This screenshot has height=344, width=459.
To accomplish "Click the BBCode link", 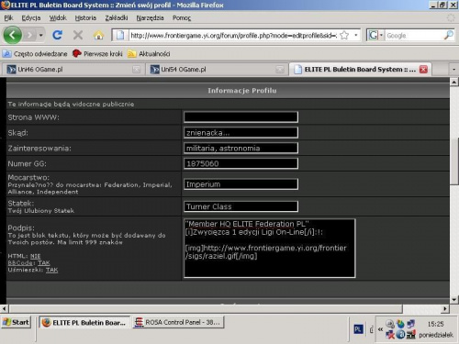I will pos(20,263).
